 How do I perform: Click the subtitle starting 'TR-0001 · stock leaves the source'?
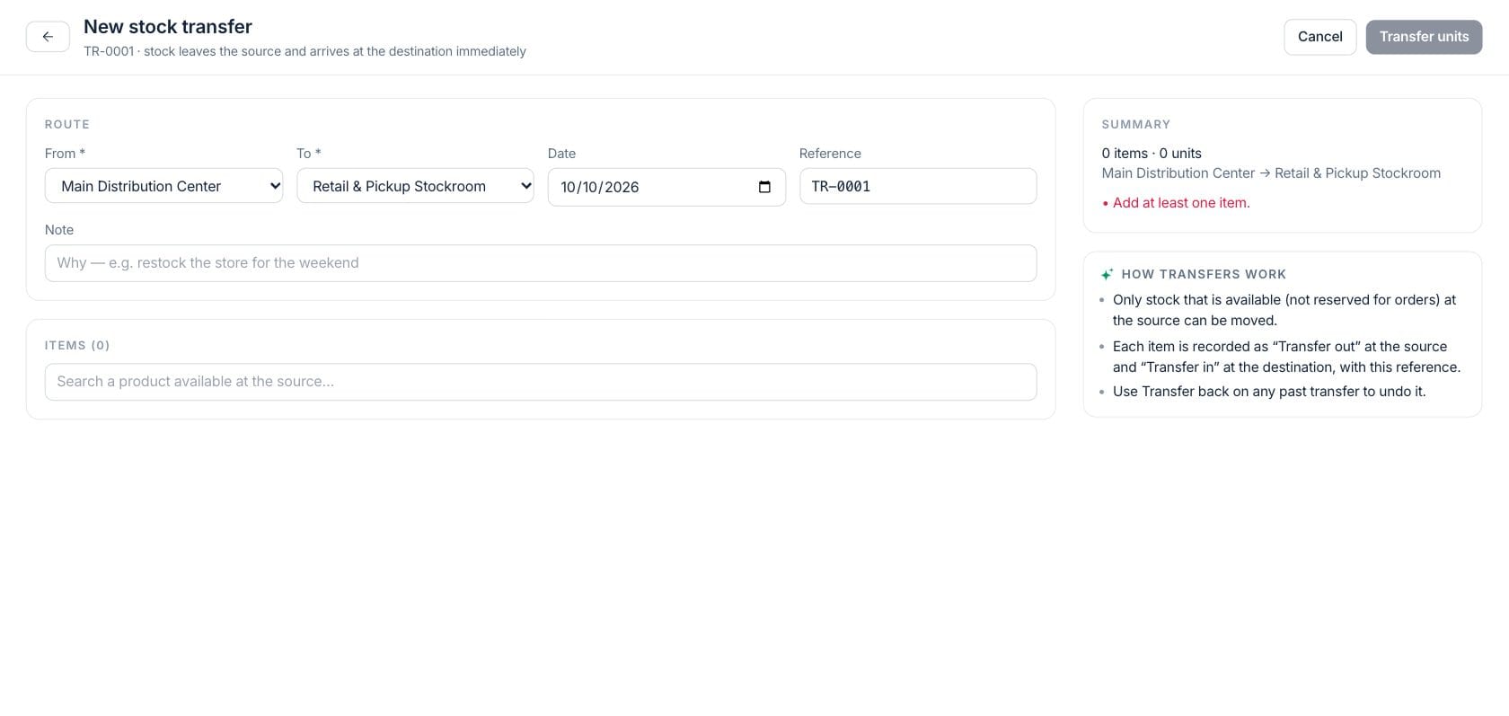point(304,51)
